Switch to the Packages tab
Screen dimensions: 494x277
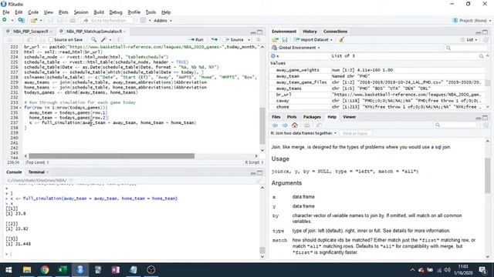(x=312, y=117)
